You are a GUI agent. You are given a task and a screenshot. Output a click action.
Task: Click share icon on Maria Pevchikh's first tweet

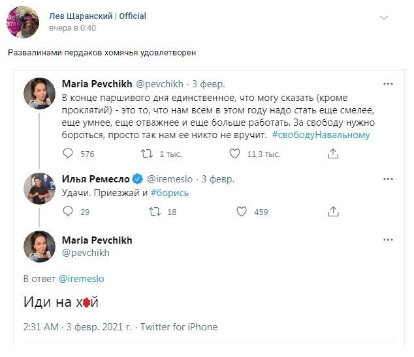click(333, 154)
